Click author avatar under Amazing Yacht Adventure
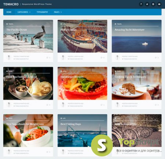165x159 pixels. click(117, 57)
